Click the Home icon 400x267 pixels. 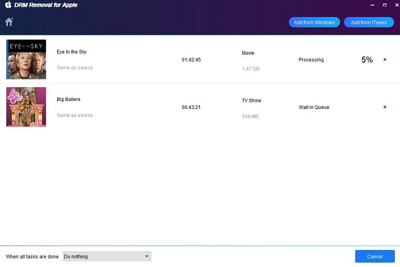pos(9,22)
